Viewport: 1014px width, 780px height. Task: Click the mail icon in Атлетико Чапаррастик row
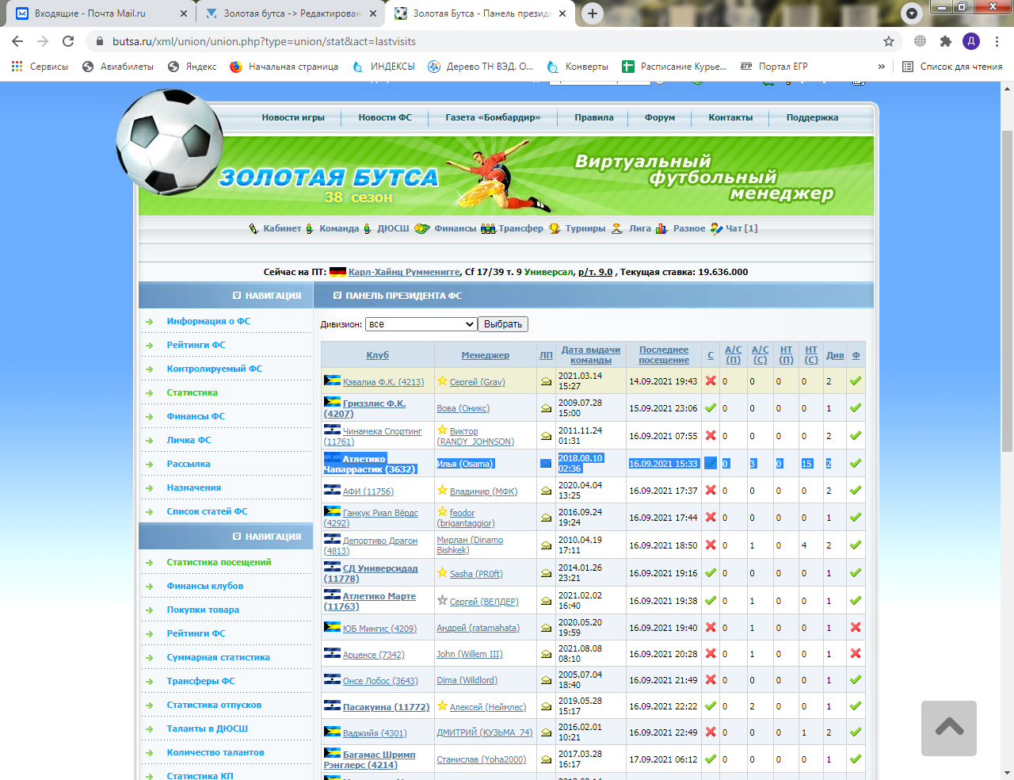546,464
